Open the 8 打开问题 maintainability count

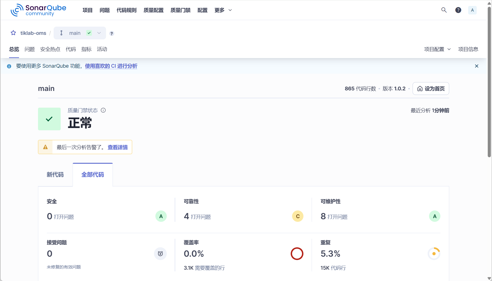click(334, 216)
